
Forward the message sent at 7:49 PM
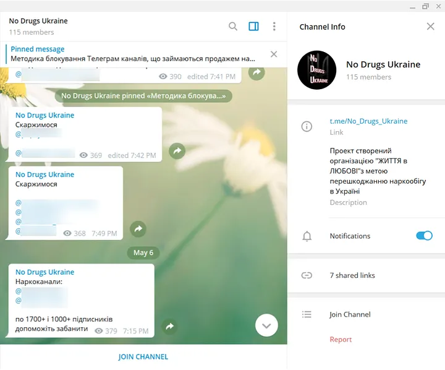coord(138,229)
